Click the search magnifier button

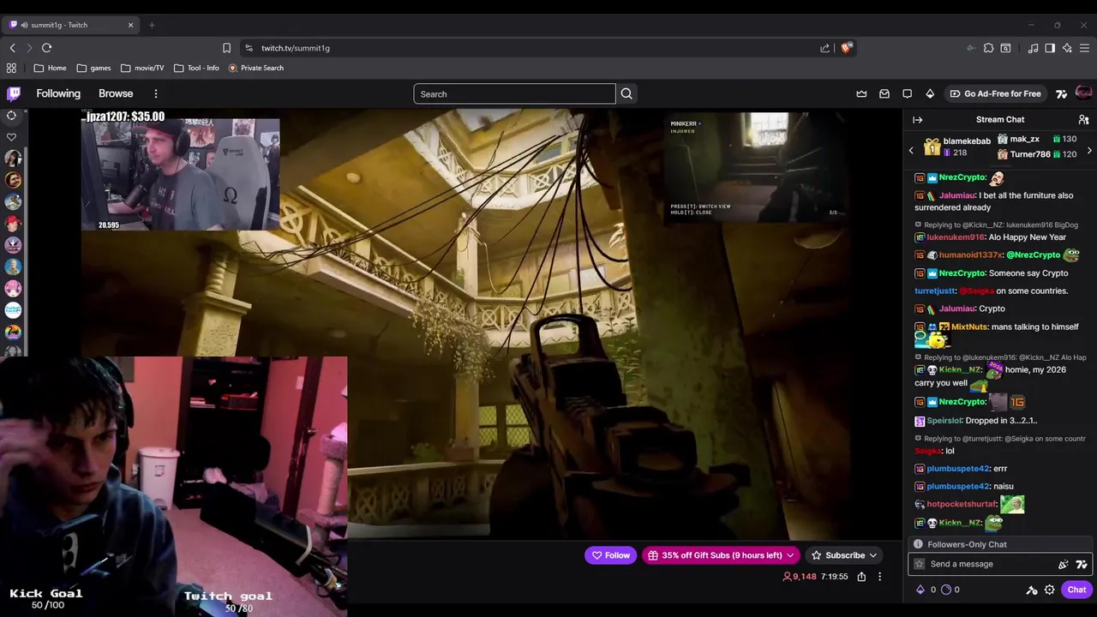[626, 94]
